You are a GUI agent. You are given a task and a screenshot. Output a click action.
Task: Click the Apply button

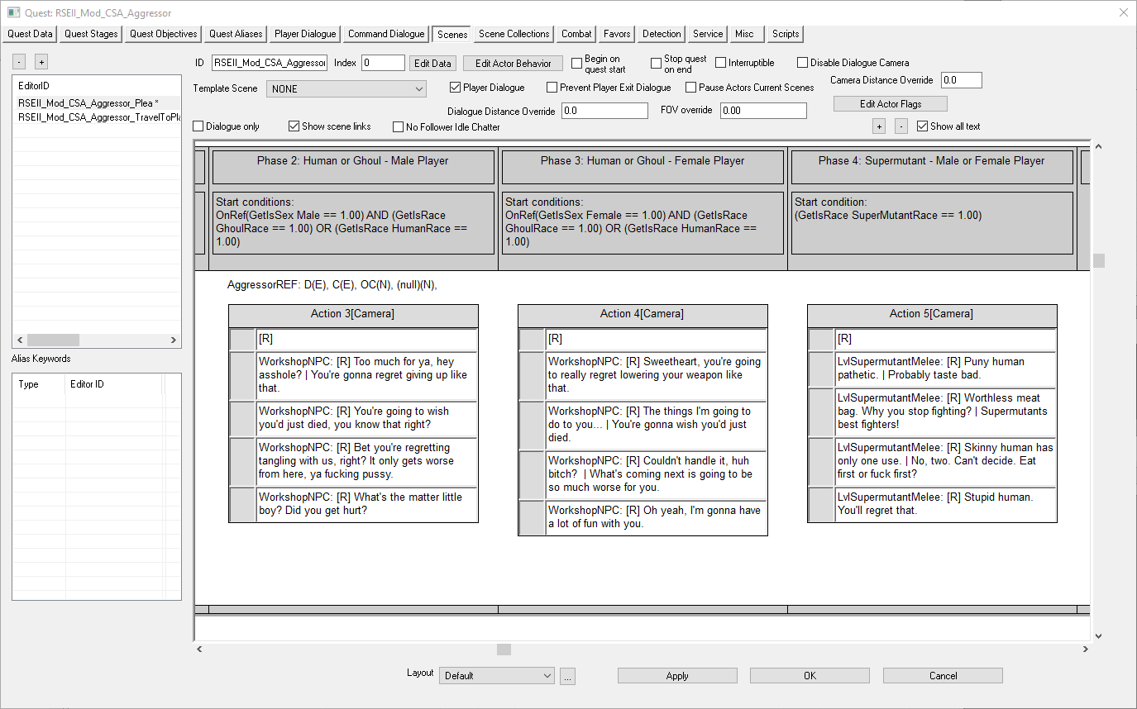coord(677,676)
